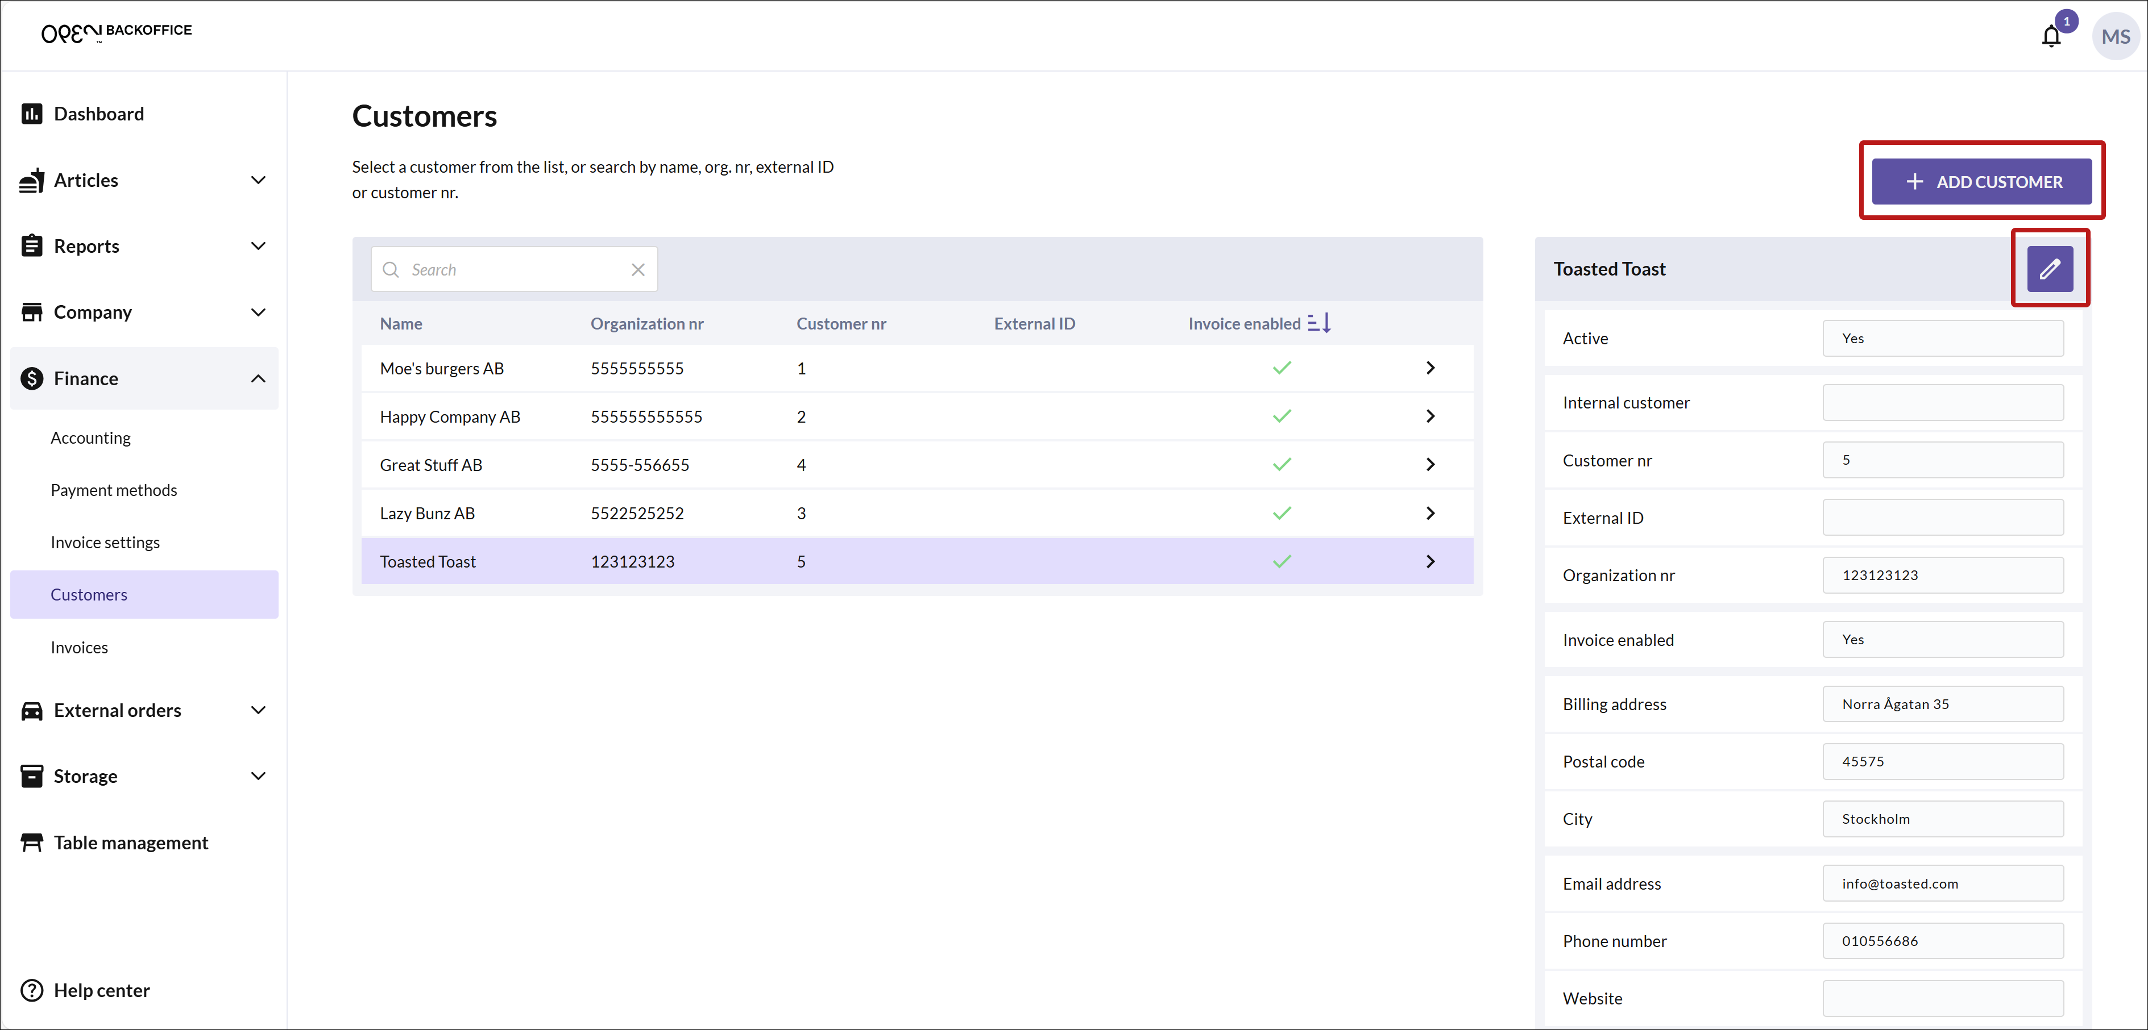This screenshot has width=2148, height=1030.
Task: Clear the search field with X
Action: tap(638, 269)
